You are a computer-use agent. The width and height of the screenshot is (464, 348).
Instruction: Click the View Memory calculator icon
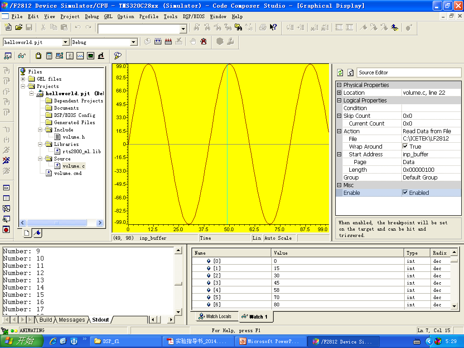tap(49, 56)
